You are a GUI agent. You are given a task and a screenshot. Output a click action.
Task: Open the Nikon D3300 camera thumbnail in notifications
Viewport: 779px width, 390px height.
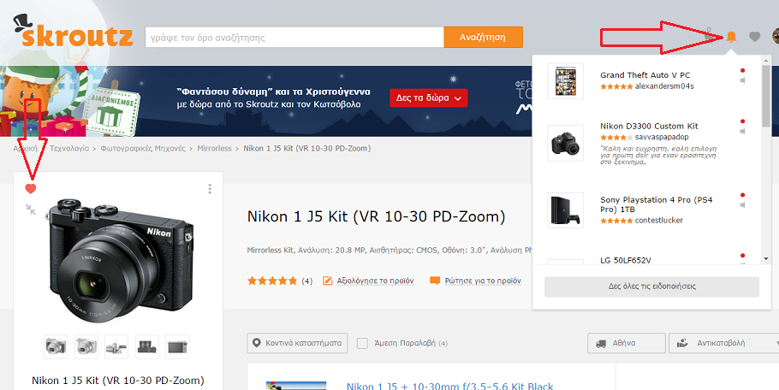coord(565,143)
